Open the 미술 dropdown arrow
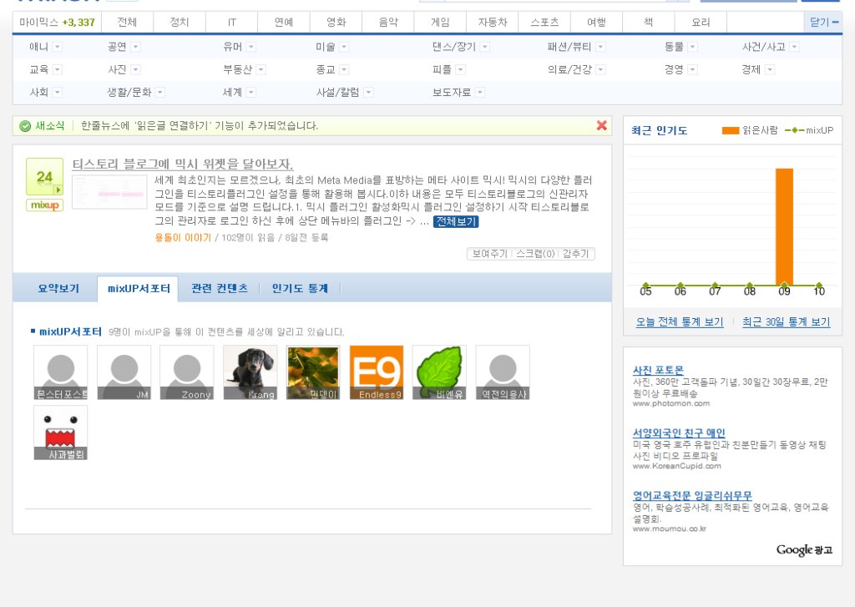 (344, 47)
